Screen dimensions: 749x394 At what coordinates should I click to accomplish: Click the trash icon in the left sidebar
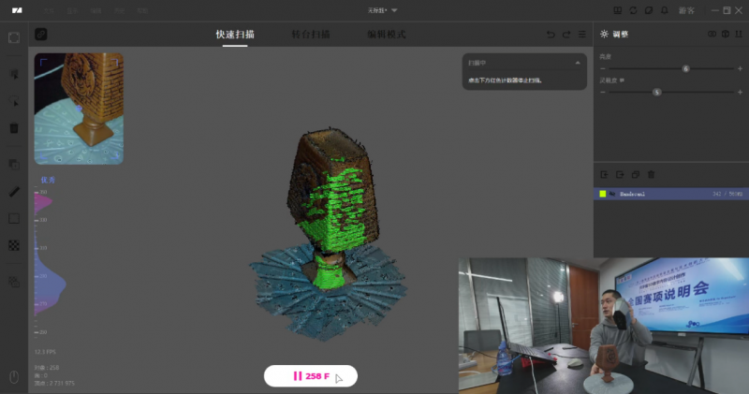(x=14, y=128)
